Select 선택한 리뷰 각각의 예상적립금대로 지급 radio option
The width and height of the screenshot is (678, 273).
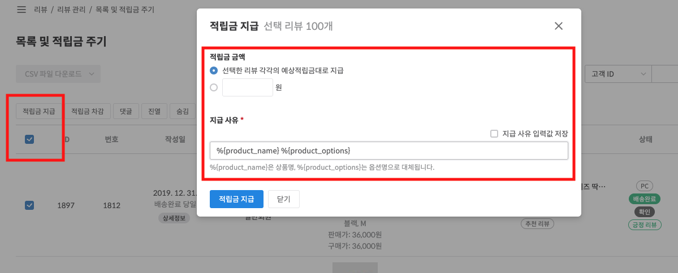coord(214,71)
